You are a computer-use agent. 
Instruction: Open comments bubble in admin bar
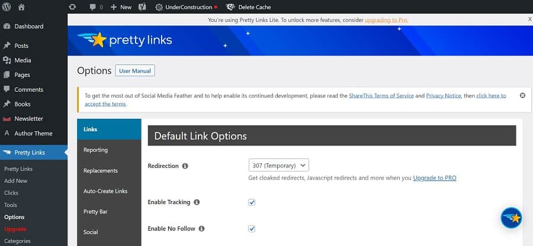click(96, 7)
